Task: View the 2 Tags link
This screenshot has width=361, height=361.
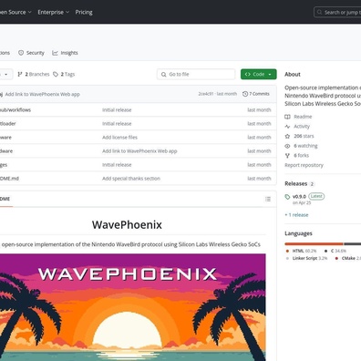Action: click(64, 74)
